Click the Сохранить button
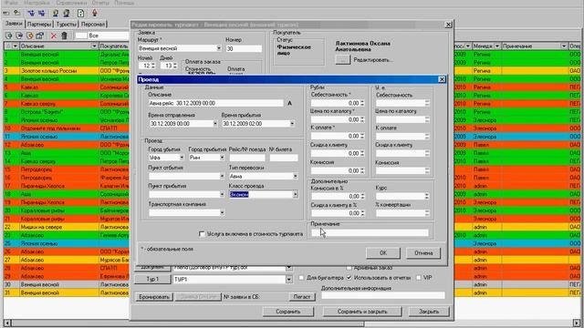Viewport: 584px width, 328px height. tap(288, 312)
